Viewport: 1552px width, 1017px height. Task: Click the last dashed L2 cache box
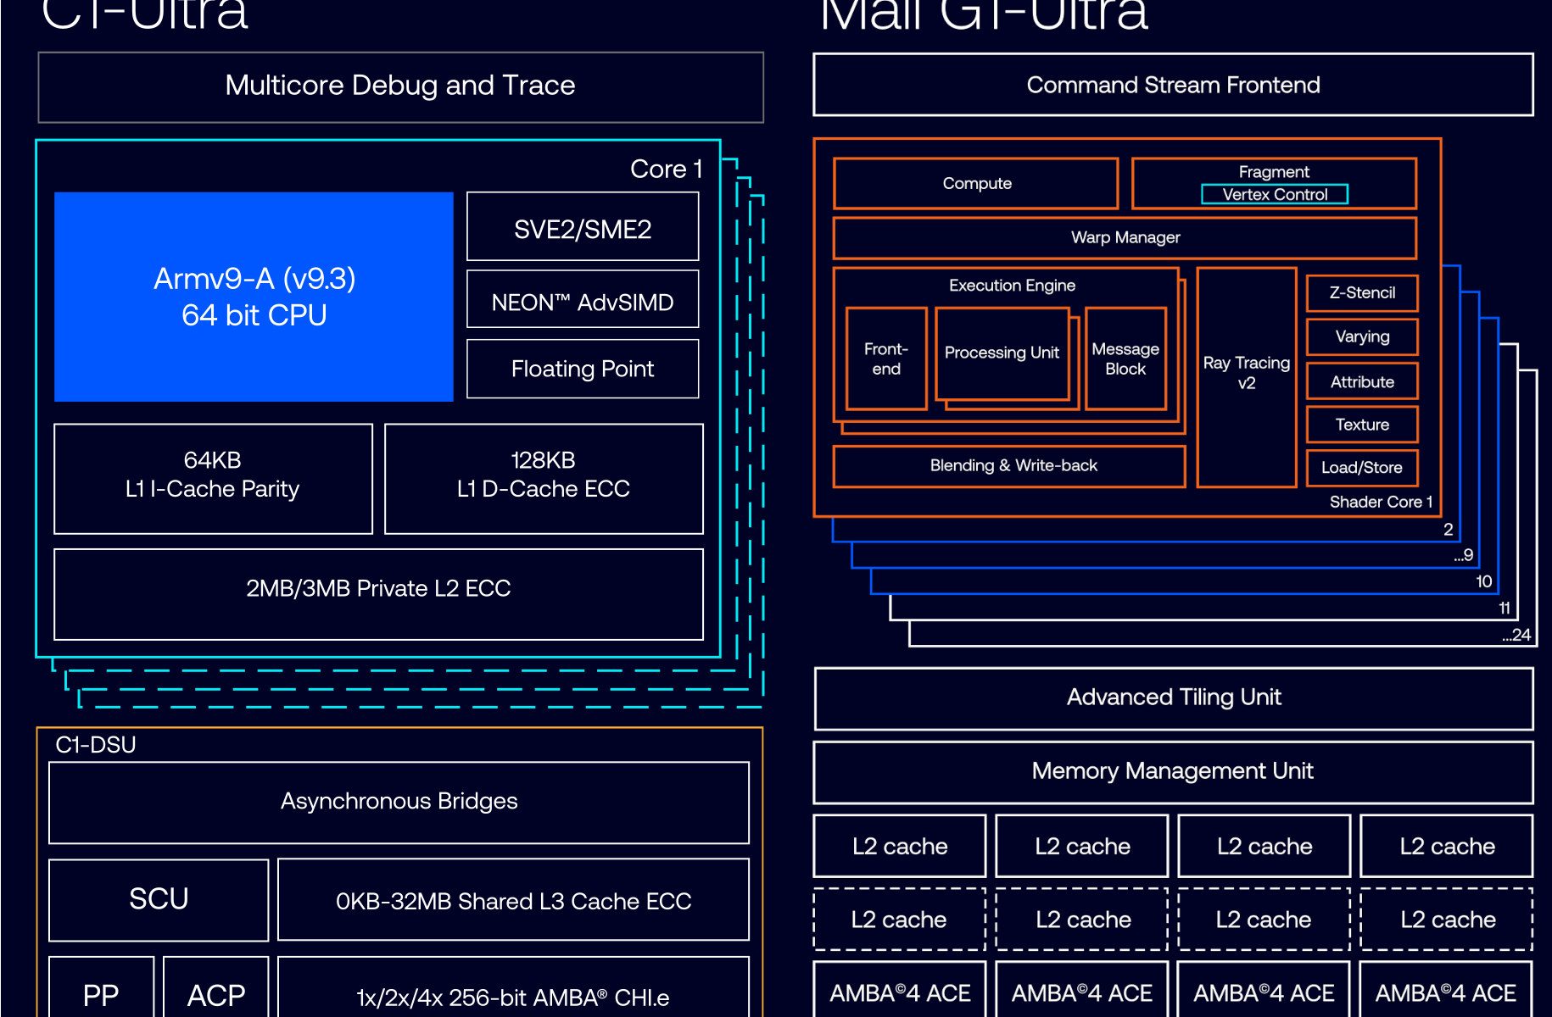pyautogui.click(x=1447, y=920)
